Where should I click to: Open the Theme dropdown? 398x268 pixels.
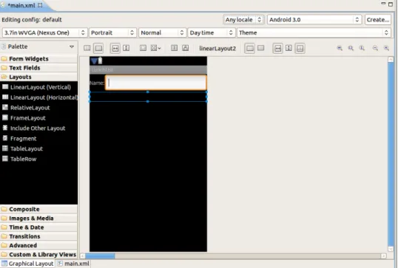click(x=314, y=32)
